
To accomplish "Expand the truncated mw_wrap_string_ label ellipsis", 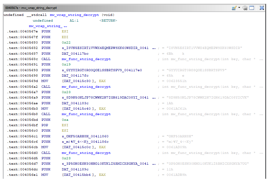I will pyautogui.click(x=65, y=26).
